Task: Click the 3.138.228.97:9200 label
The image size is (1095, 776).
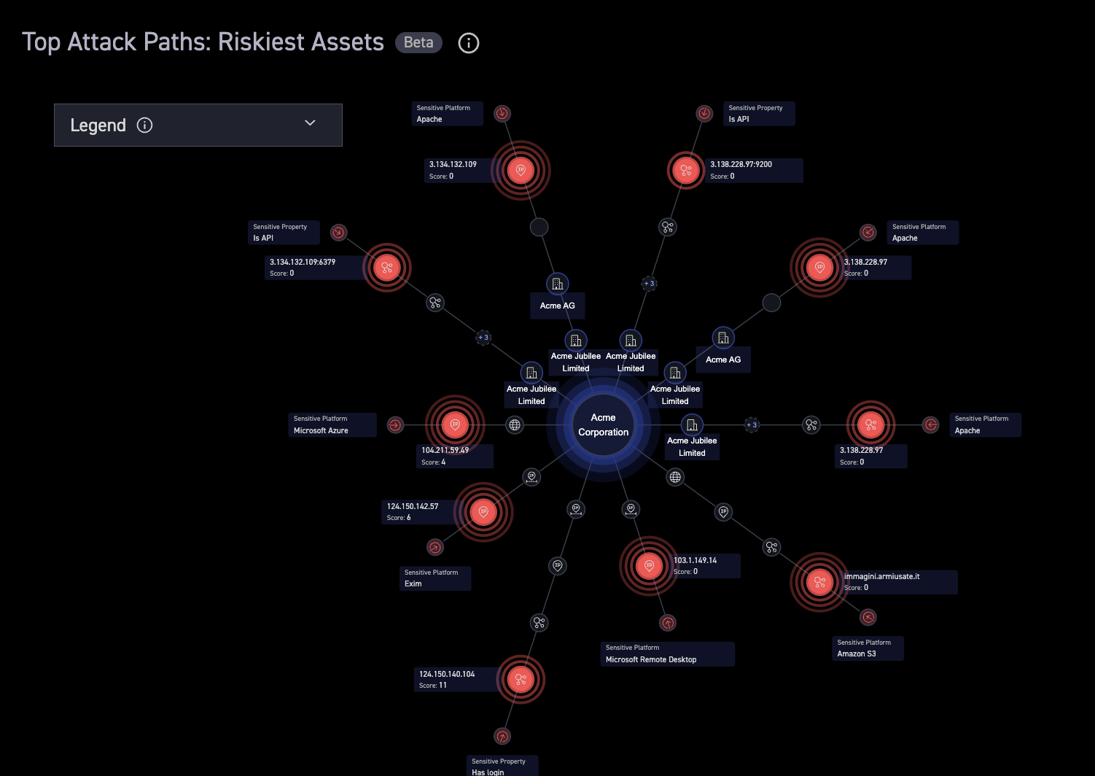Action: point(754,170)
